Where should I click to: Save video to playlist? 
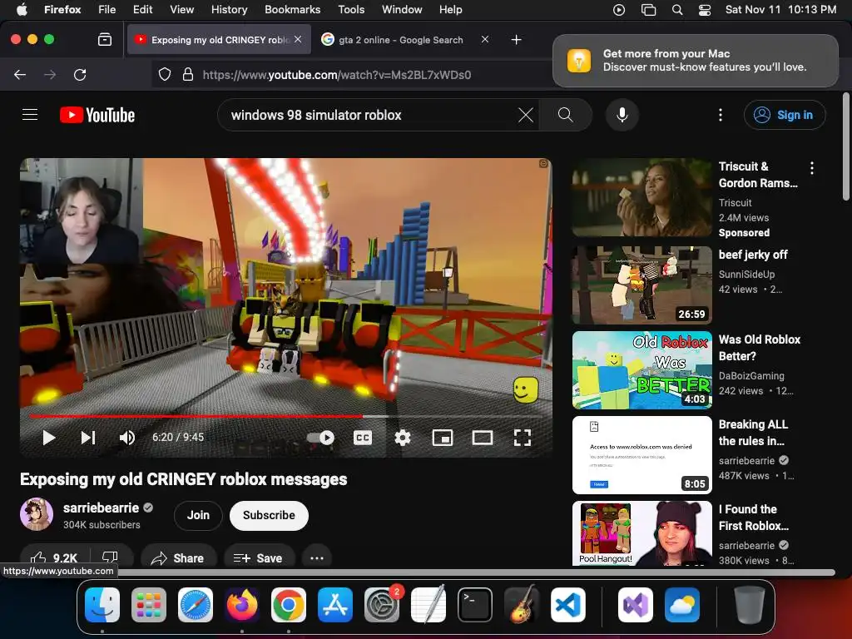coord(260,557)
